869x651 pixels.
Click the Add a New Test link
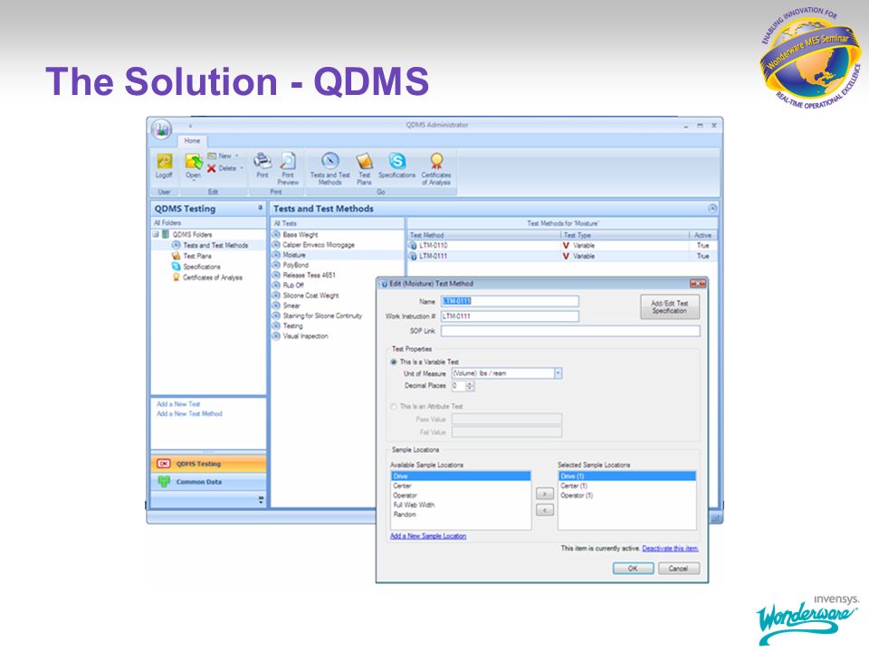pyautogui.click(x=178, y=404)
